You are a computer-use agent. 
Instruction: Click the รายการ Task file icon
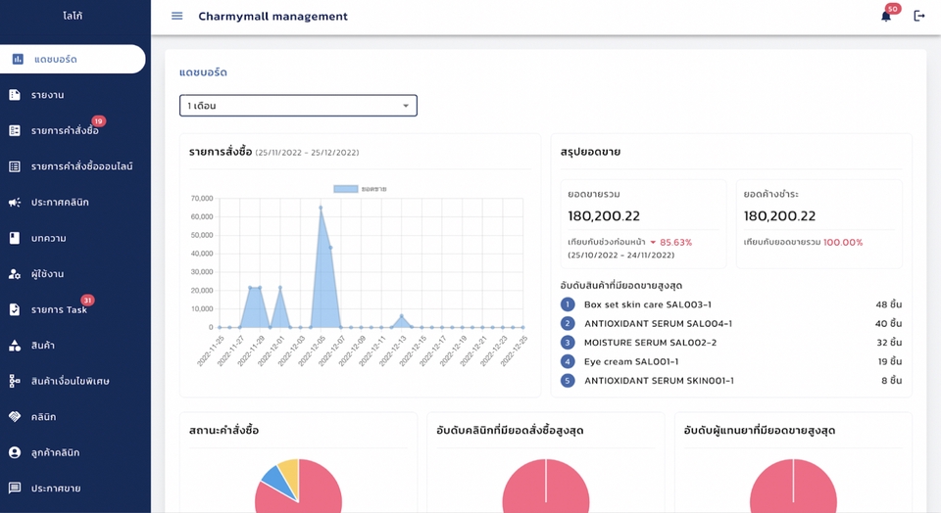click(x=15, y=309)
